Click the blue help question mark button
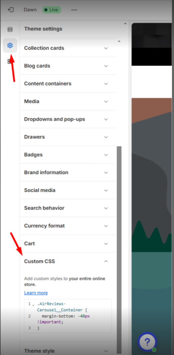The image size is (174, 355). 147,342
